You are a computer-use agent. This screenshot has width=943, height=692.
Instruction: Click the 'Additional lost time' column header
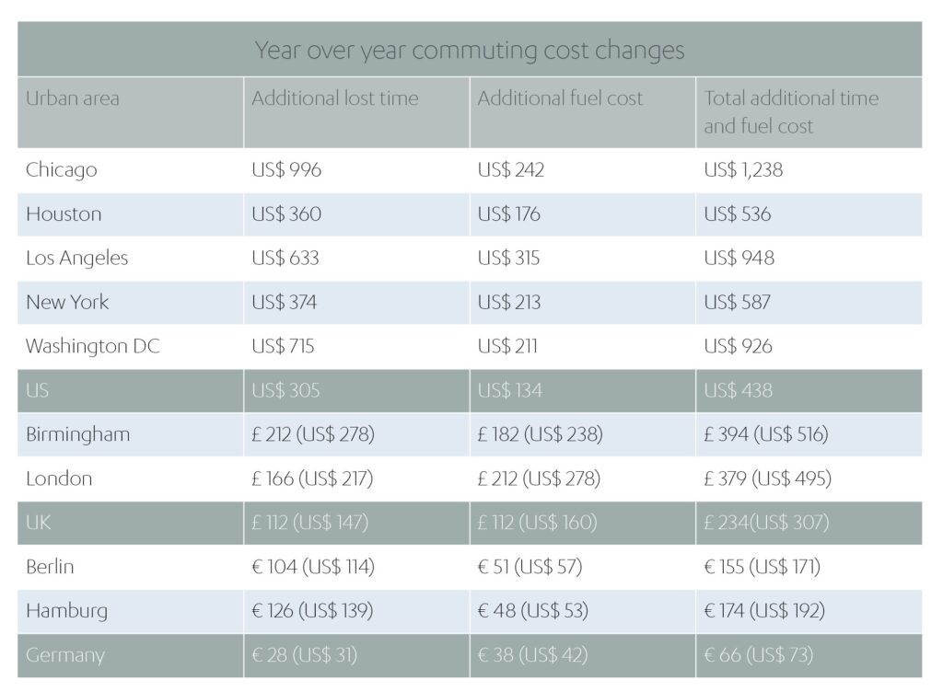point(335,98)
